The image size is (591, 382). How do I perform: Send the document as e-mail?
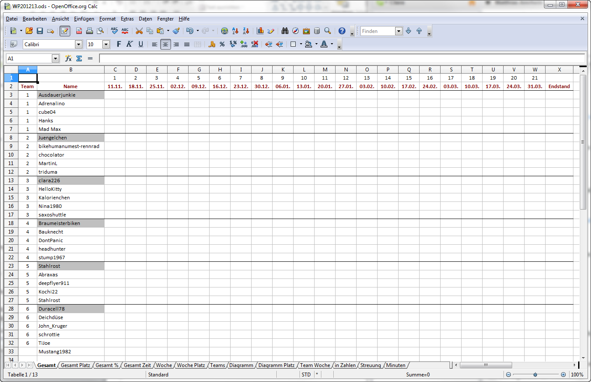[x=51, y=31]
